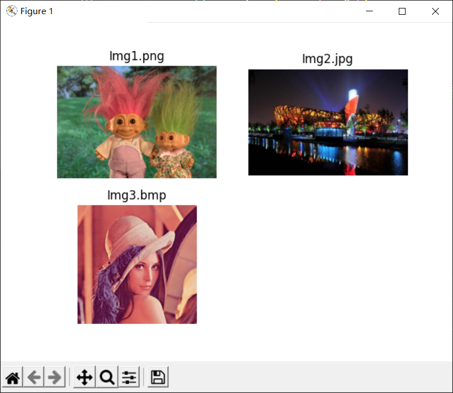The width and height of the screenshot is (453, 393).
Task: Click the Img2.jpg title text
Action: pyautogui.click(x=328, y=59)
